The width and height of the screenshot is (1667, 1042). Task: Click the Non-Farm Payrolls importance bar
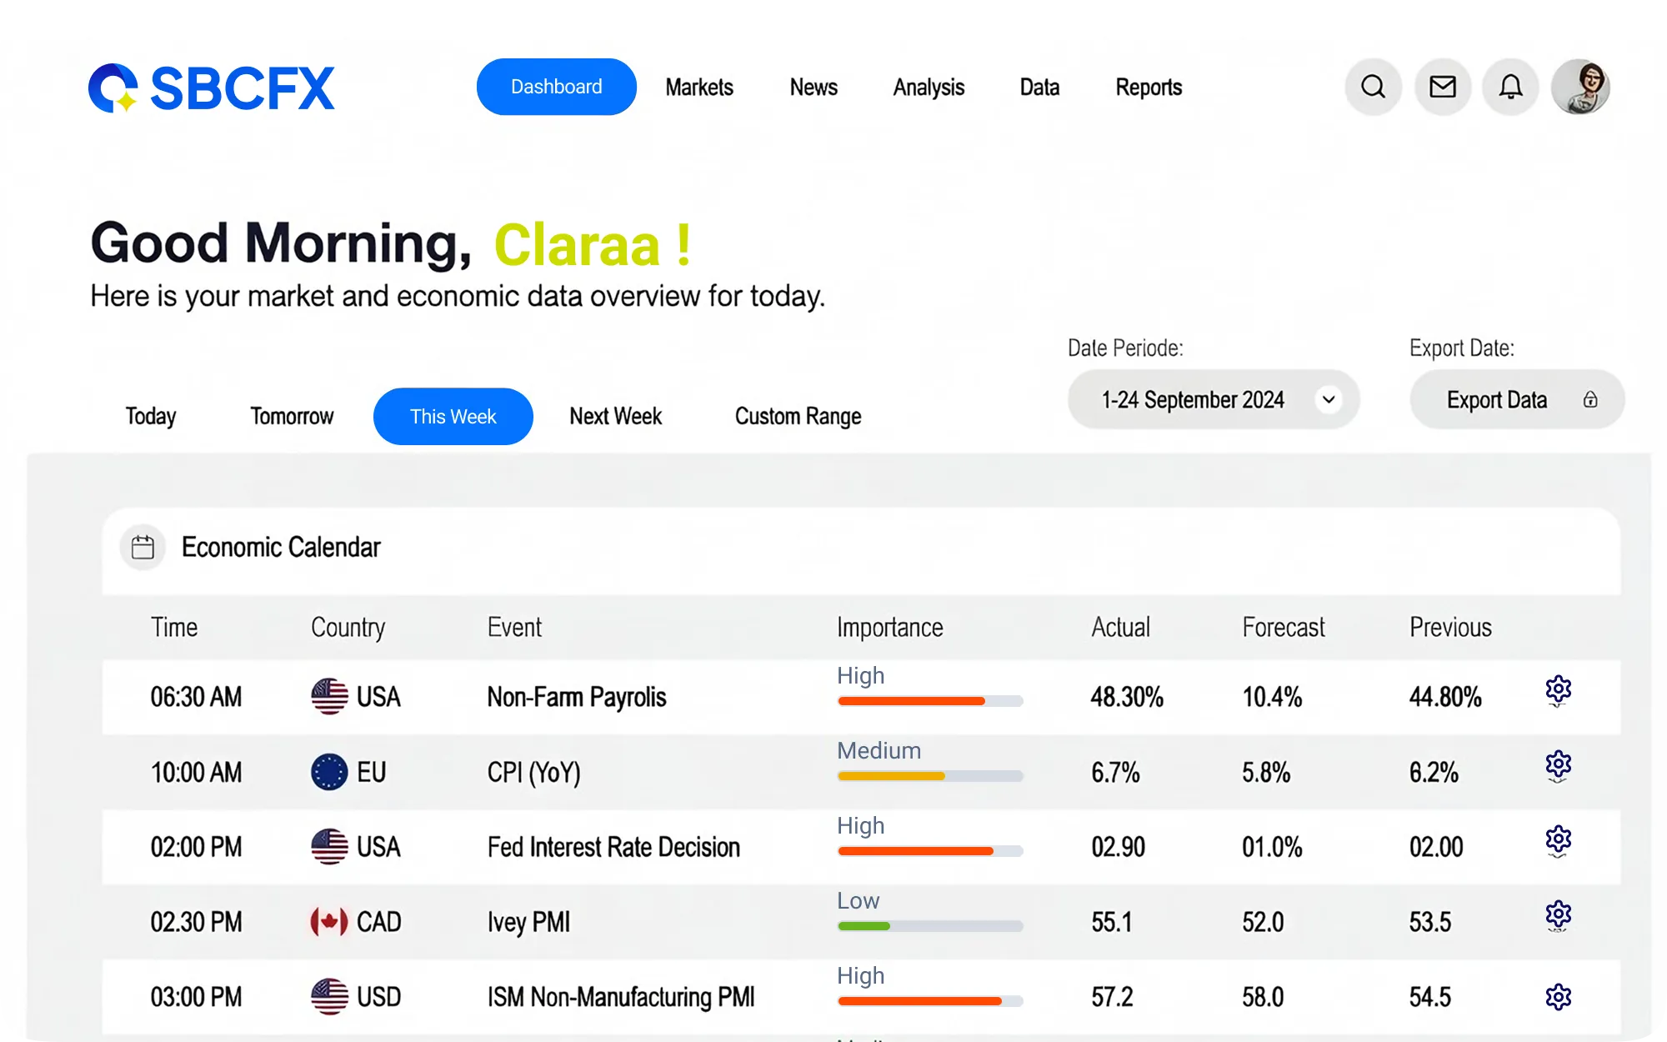point(929,701)
